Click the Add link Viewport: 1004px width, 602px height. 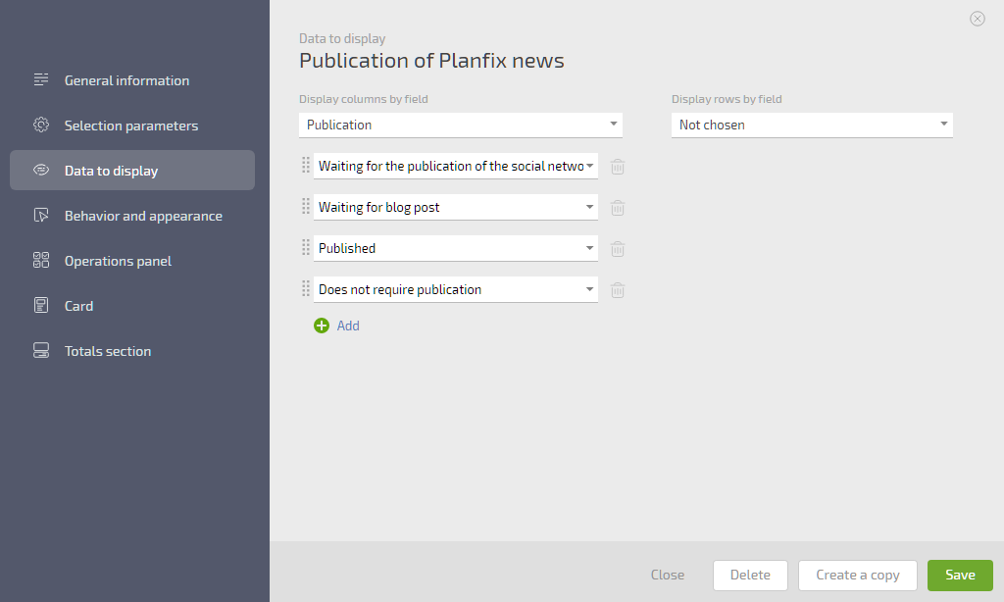tap(348, 326)
